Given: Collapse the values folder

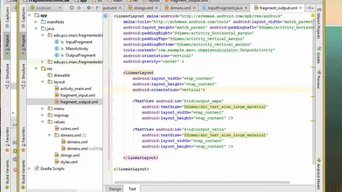Looking at the screenshot, I should 43,122.
